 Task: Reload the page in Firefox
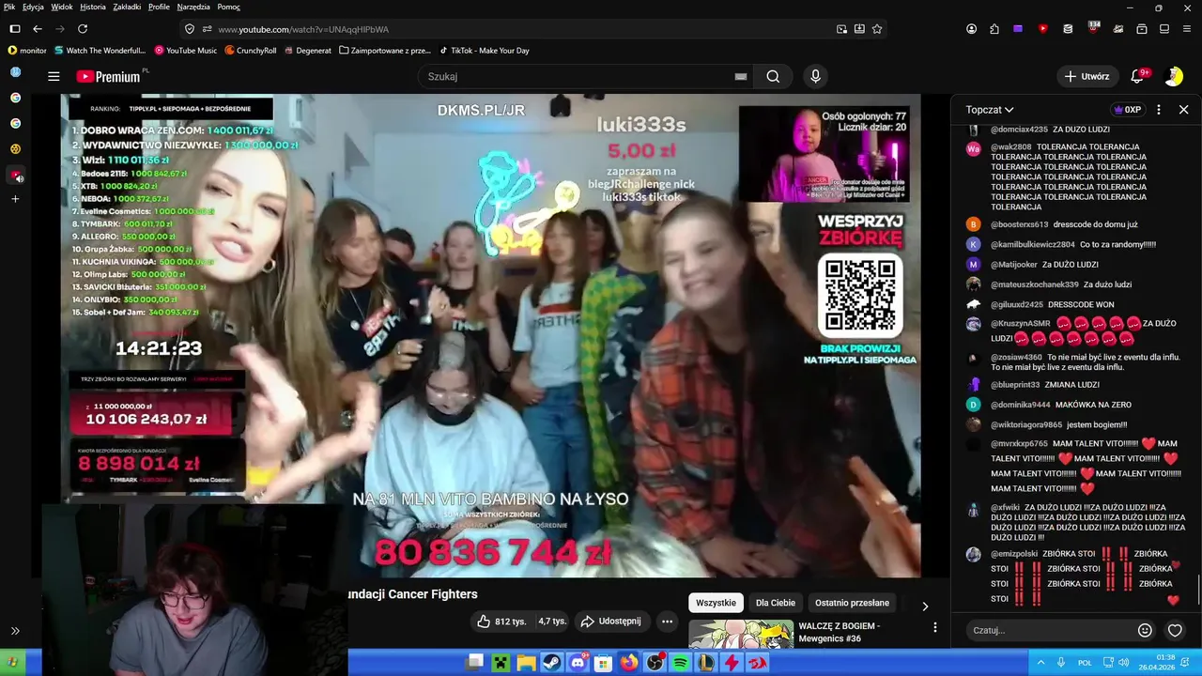point(83,29)
